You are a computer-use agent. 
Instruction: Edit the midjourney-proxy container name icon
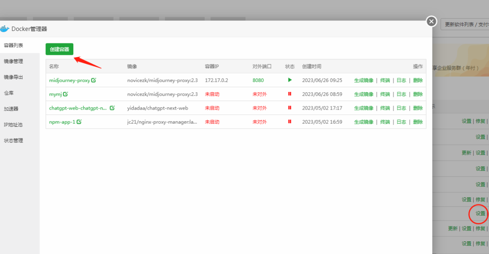click(x=94, y=80)
